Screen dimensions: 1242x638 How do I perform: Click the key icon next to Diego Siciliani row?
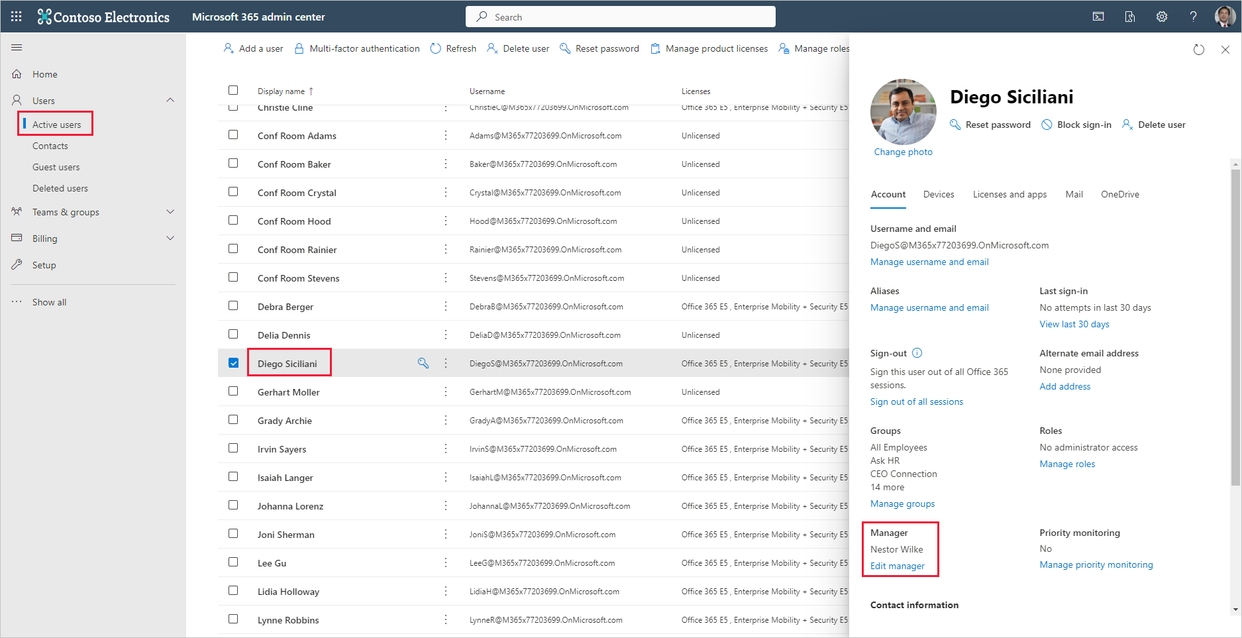click(x=423, y=363)
